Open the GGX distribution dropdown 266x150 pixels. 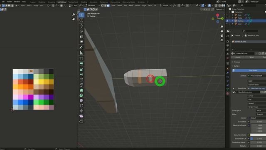(257, 81)
